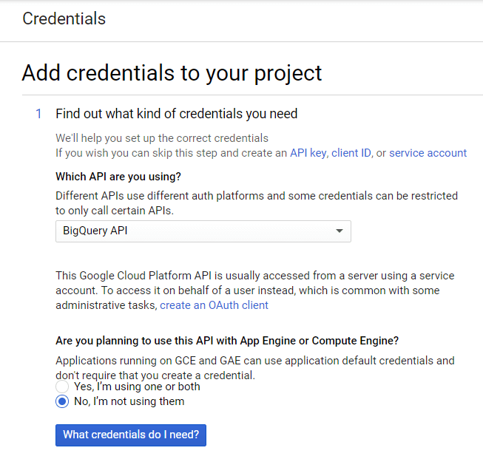Click the API selector dropdown arrow
Screen dimensions: 483x459
(340, 231)
